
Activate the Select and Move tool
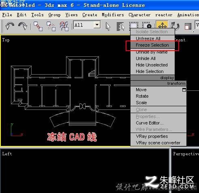pos(162,25)
